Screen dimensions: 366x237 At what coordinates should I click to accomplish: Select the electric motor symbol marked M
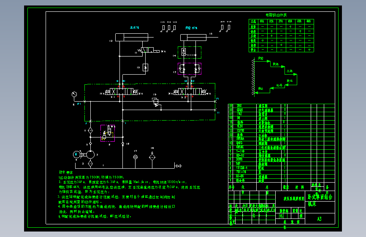(x=76, y=154)
